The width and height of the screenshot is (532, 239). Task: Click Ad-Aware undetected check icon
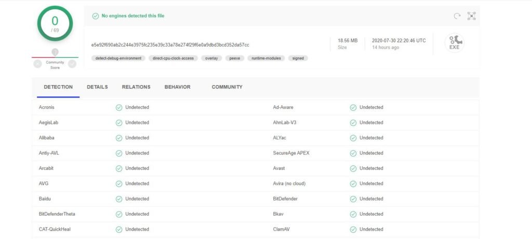click(353, 107)
